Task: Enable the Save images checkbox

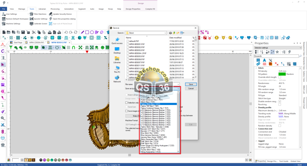Action: coord(126,111)
